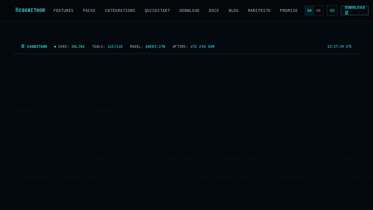Click the TOOLS: 145/145 status entry

click(107, 47)
